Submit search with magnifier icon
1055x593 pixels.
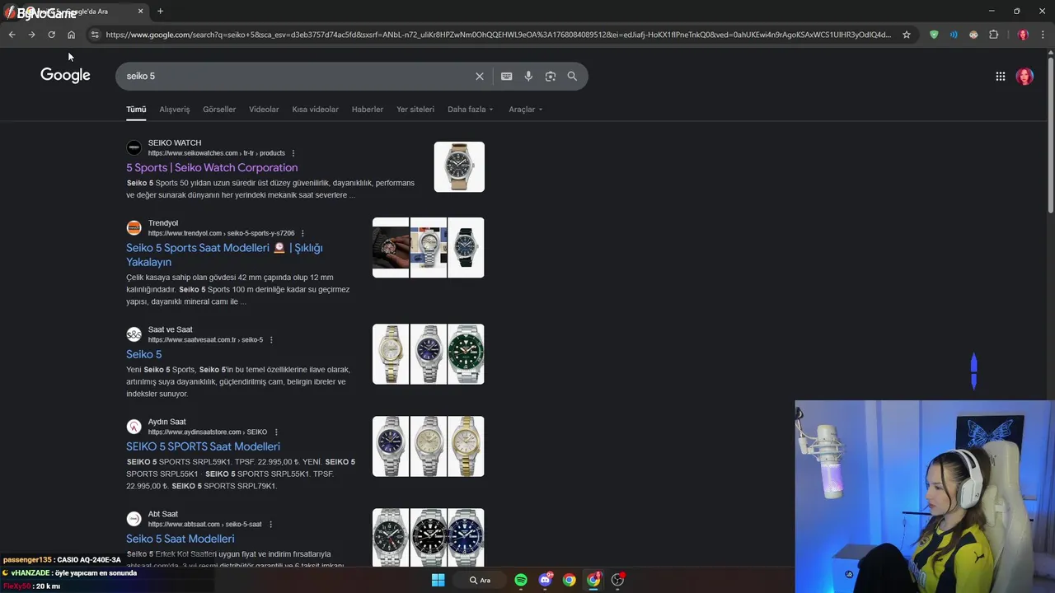click(572, 76)
